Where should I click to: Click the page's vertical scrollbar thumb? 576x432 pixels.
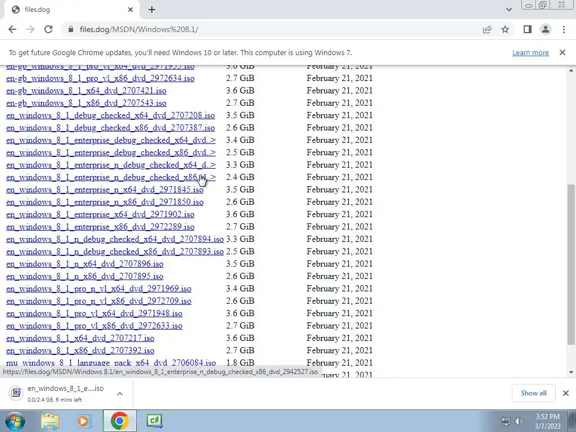pos(571,264)
